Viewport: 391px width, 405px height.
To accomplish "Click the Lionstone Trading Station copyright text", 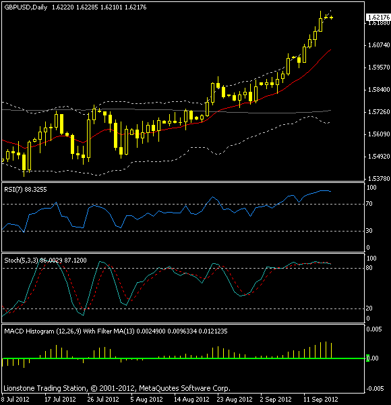I will [117, 388].
